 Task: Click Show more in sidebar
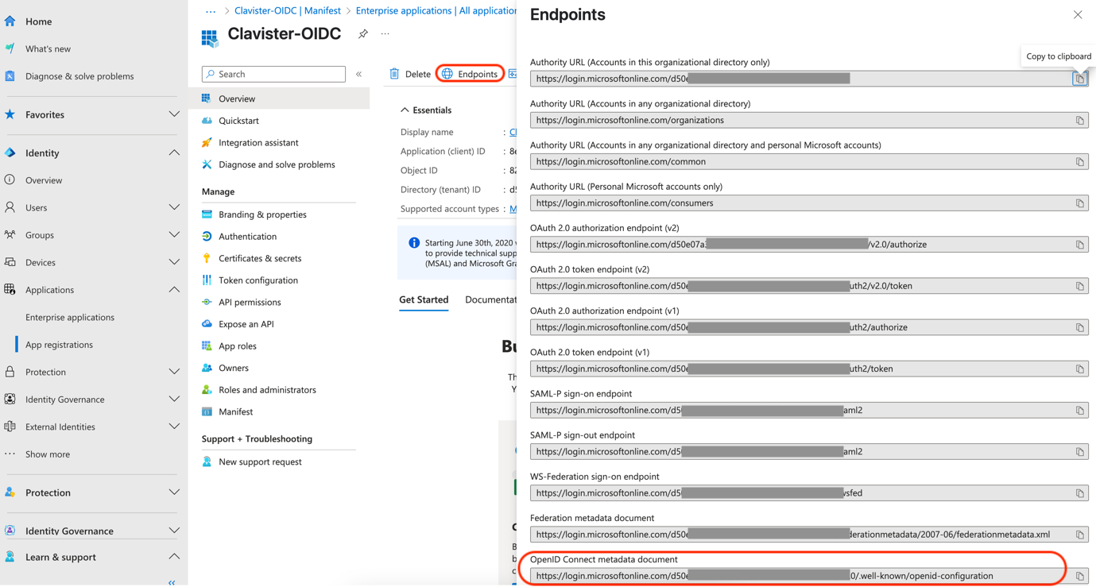[48, 454]
